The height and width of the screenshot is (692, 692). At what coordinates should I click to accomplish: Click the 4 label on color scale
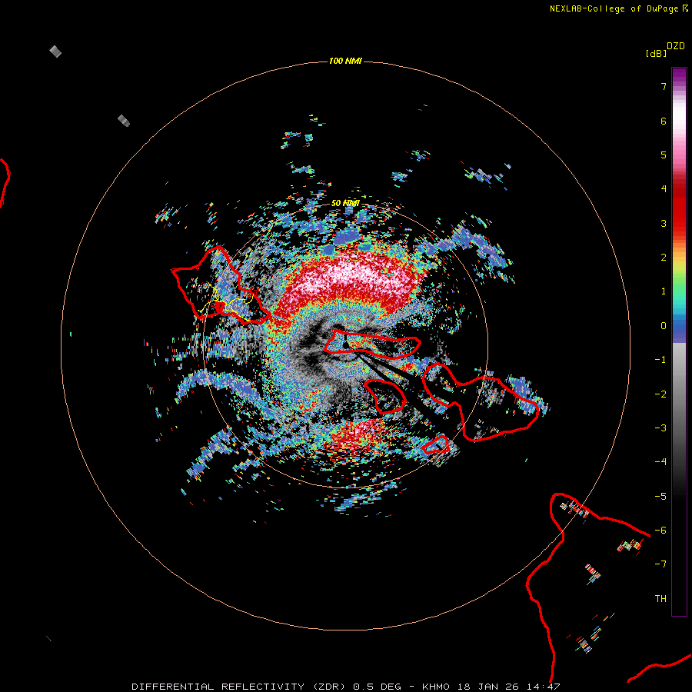[664, 189]
